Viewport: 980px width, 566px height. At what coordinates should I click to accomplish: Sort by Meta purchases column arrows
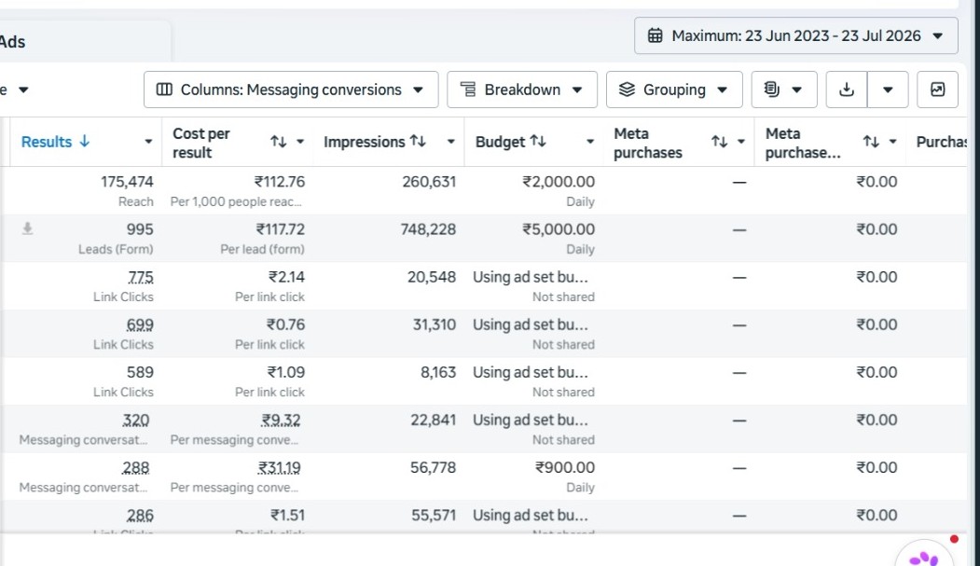719,142
